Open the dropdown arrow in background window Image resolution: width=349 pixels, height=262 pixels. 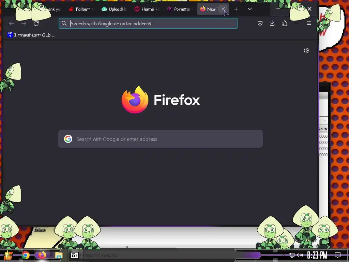point(325,120)
